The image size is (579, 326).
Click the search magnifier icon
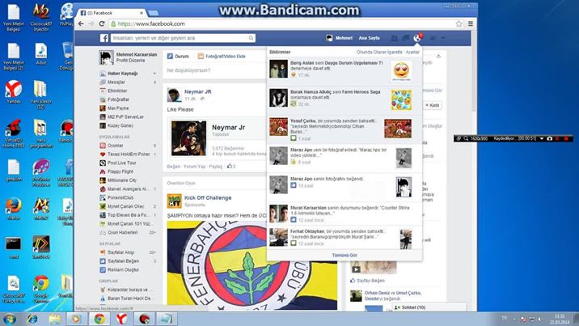(x=251, y=38)
